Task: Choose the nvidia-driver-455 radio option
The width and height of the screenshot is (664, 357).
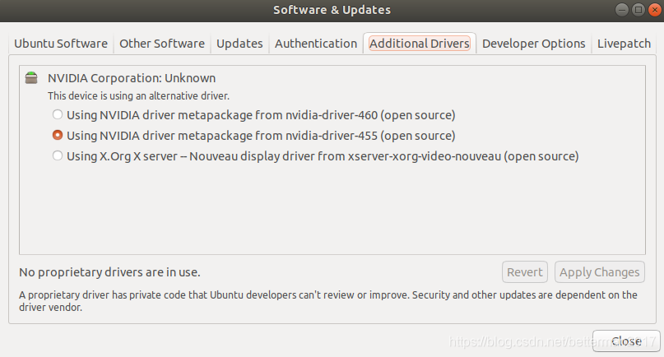Action: point(58,135)
